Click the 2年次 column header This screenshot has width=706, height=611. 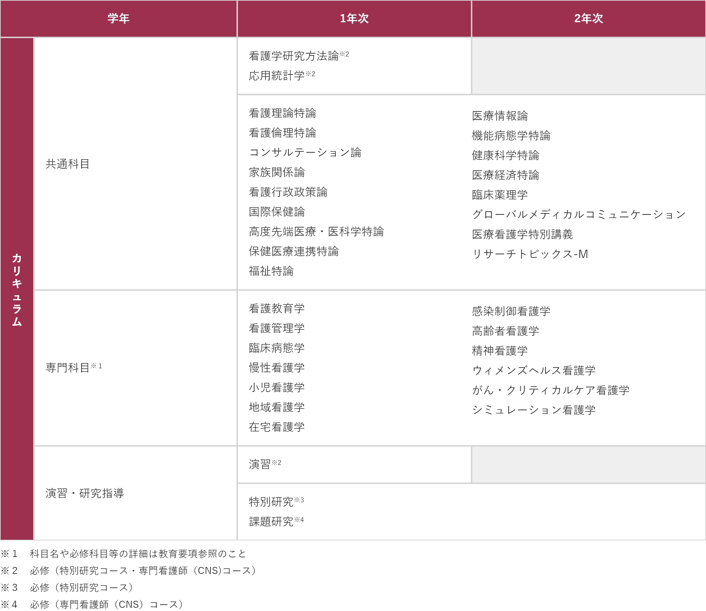(x=589, y=19)
